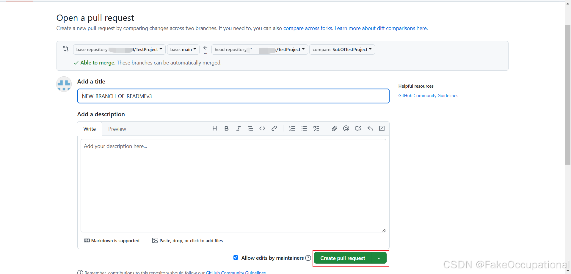Focus the description text area
571x274 pixels.
coord(233,186)
